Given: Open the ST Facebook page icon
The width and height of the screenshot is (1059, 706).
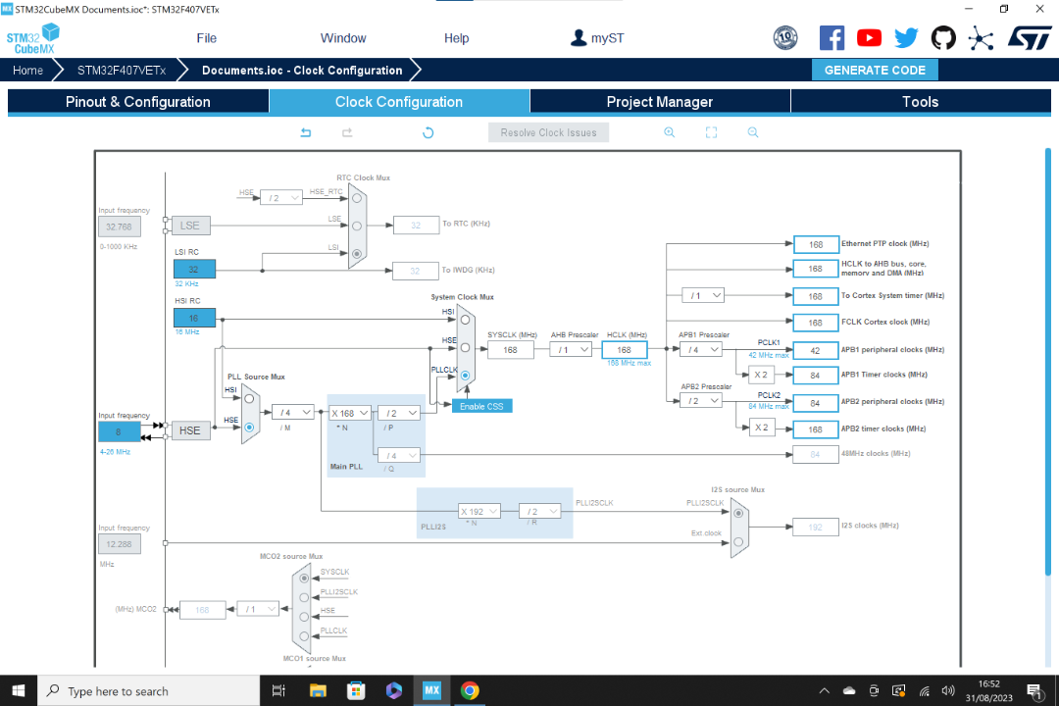Looking at the screenshot, I should (832, 38).
